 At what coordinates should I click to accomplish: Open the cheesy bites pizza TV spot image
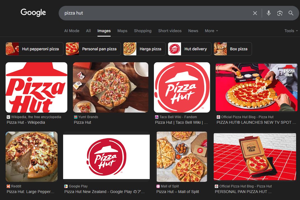click(x=256, y=87)
